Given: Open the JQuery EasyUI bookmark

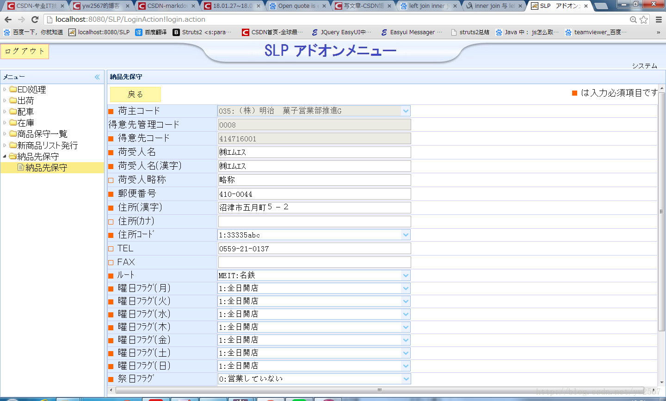Looking at the screenshot, I should pyautogui.click(x=341, y=32).
